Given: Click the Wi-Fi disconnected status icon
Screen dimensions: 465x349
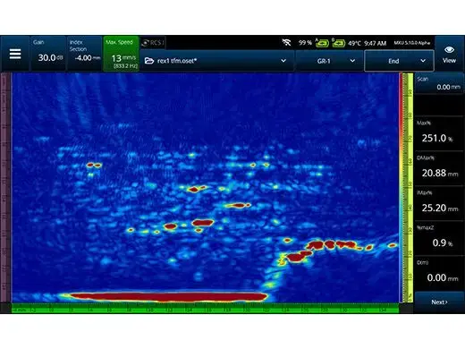Looking at the screenshot, I should [286, 43].
